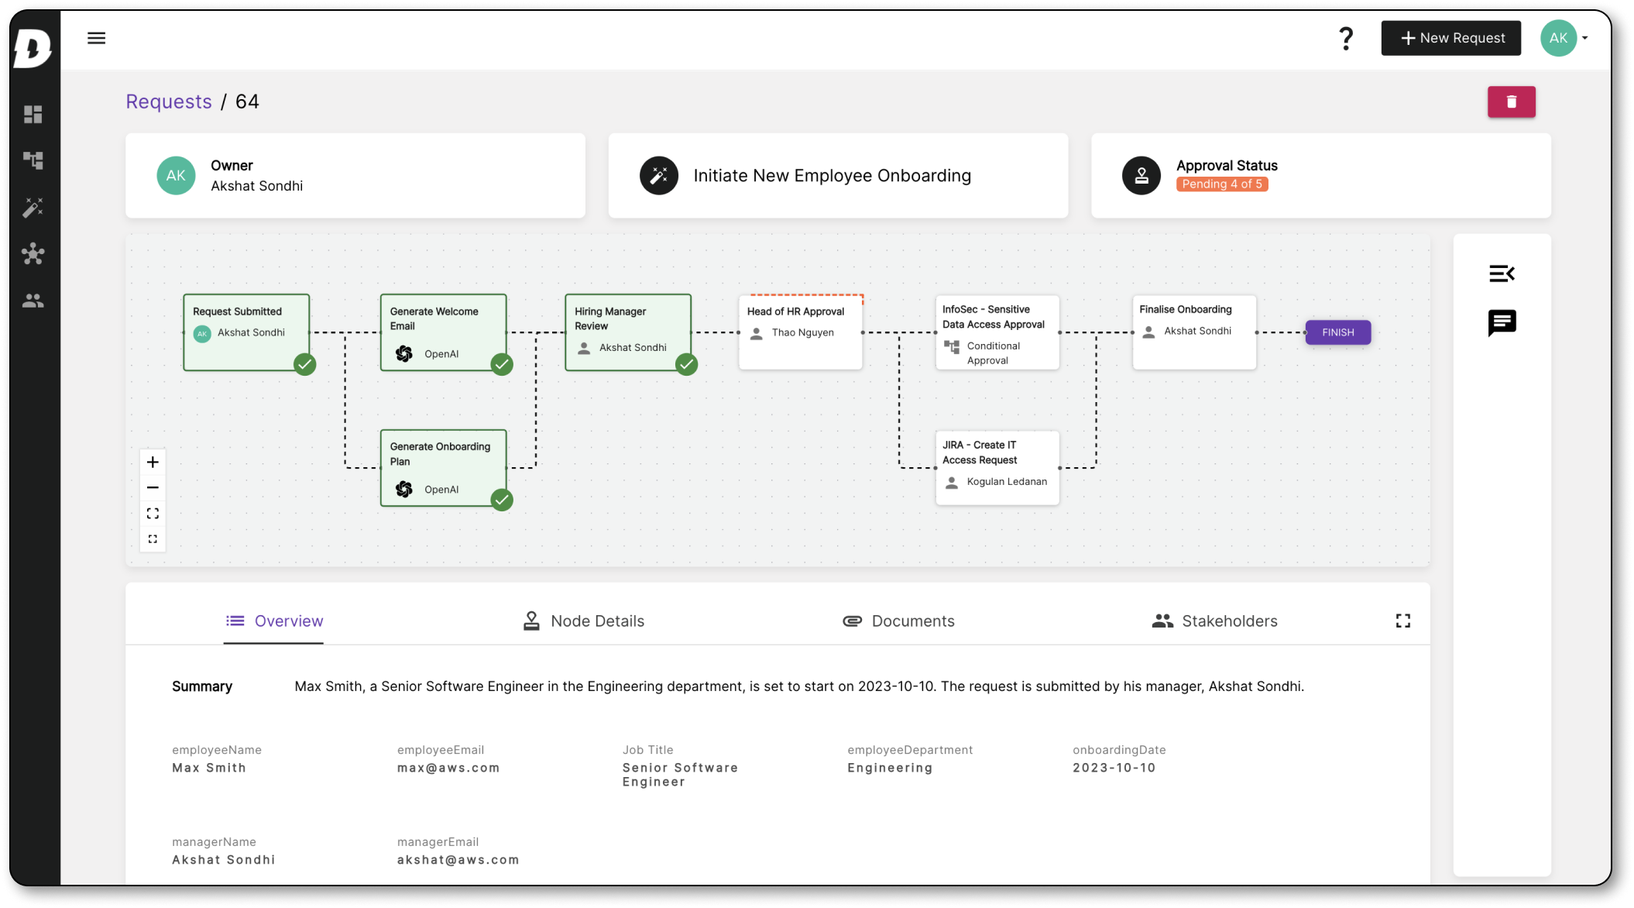Collapse the right-side activity panel
Image resolution: width=1634 pixels, height=908 pixels.
(x=1502, y=273)
